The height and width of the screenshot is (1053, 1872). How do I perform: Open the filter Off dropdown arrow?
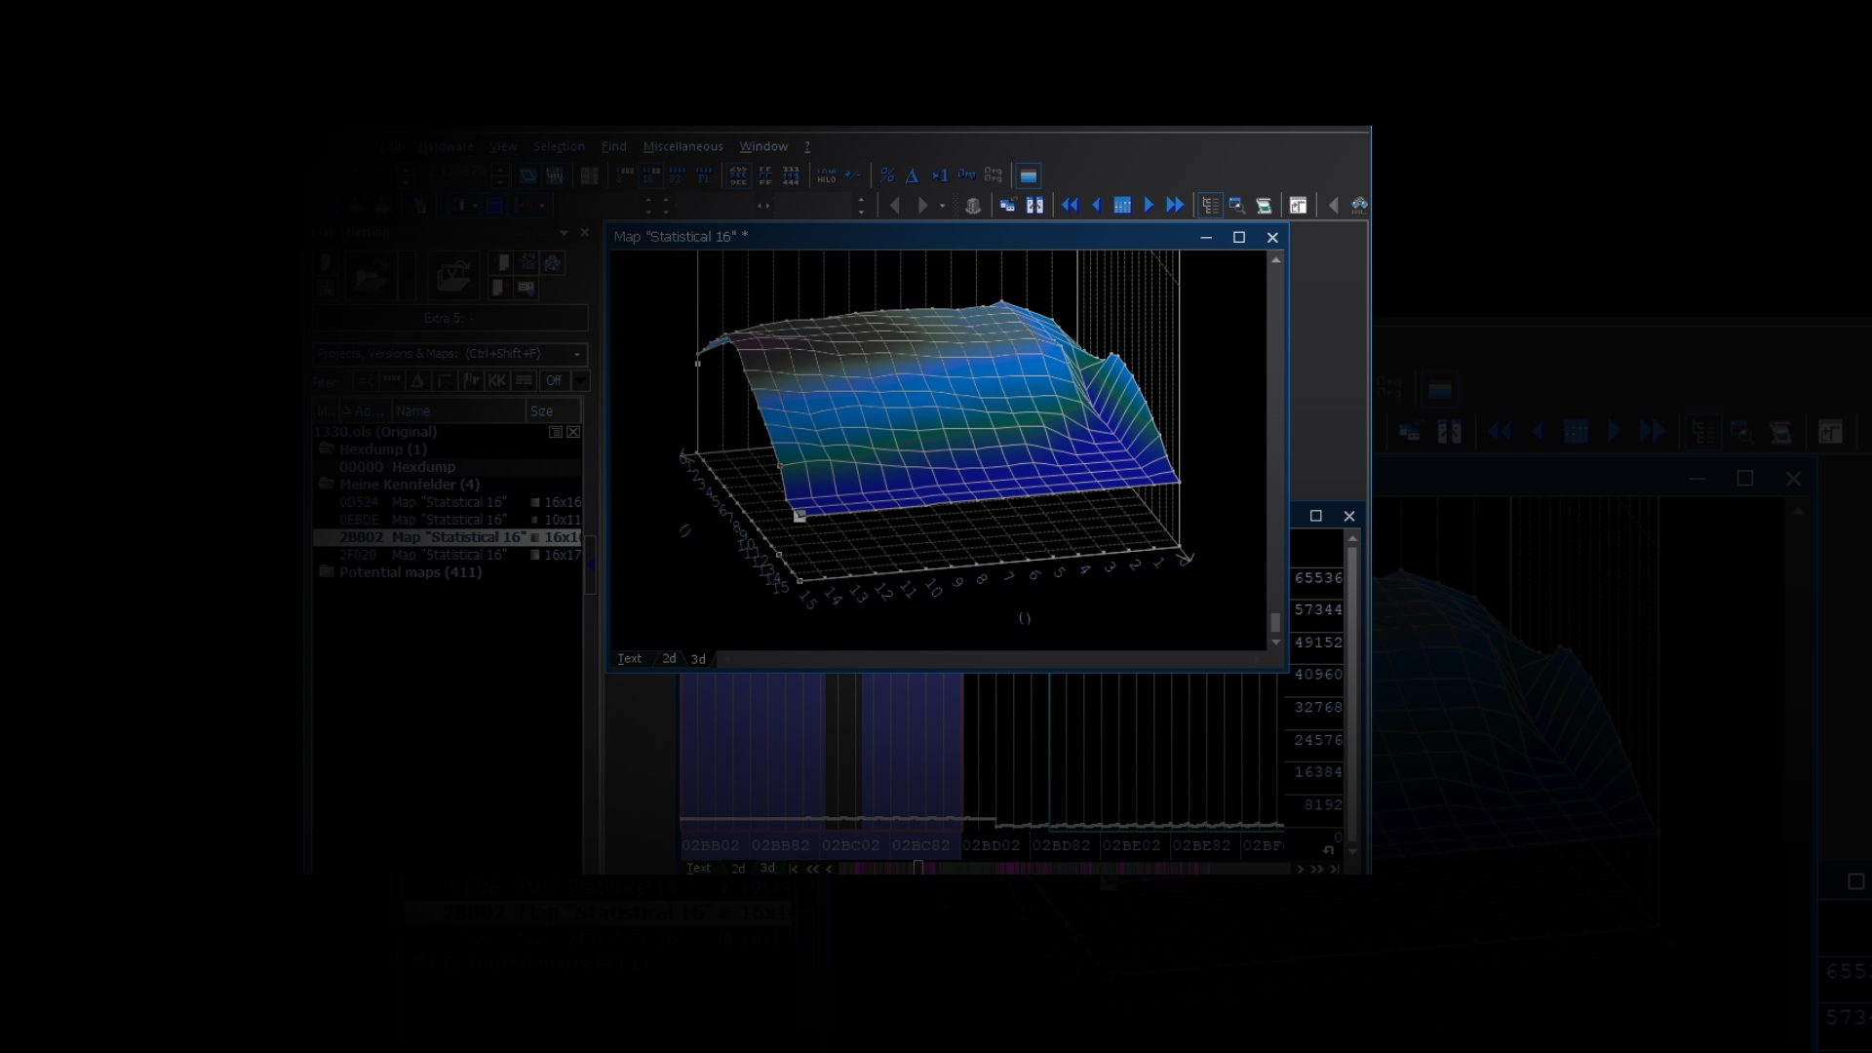581,380
